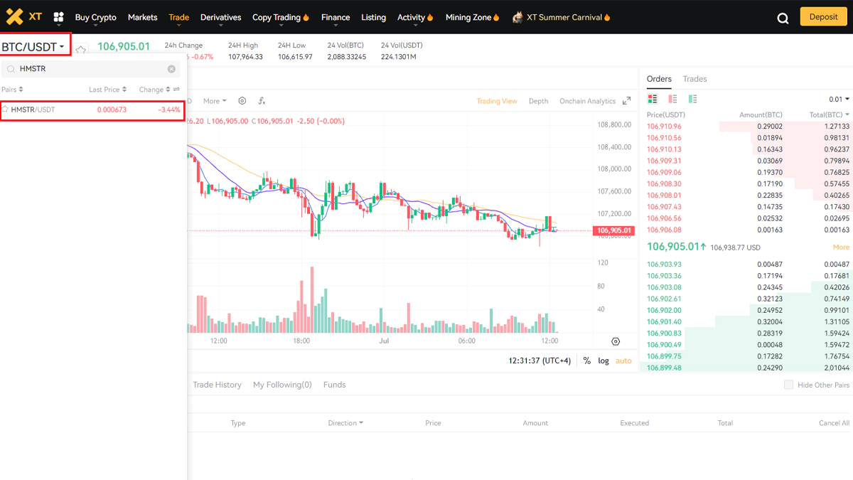Click the HMSTR pair search field
This screenshot has height=480, width=853.
pyautogui.click(x=90, y=69)
